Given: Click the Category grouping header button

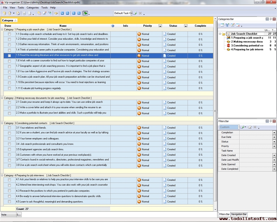Looking at the screenshot, I should pyautogui.click(x=9, y=20).
